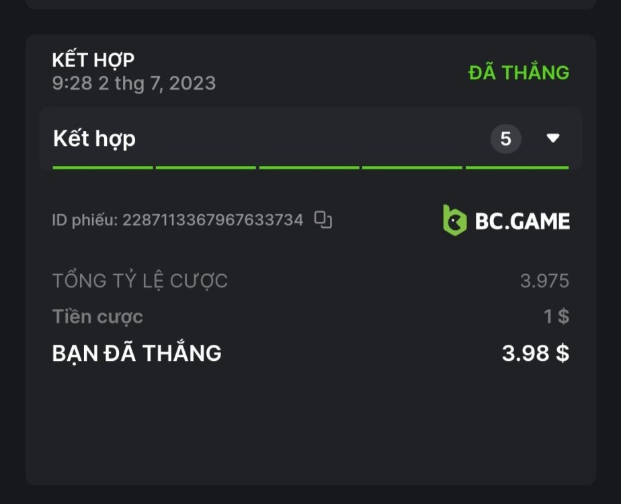The image size is (621, 504).
Task: Tap the KẾT HỢP bet slip heading
Action: pos(93,60)
